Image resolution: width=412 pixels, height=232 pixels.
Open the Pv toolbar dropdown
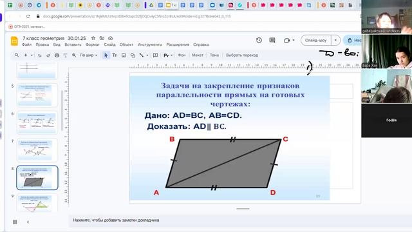(168, 55)
